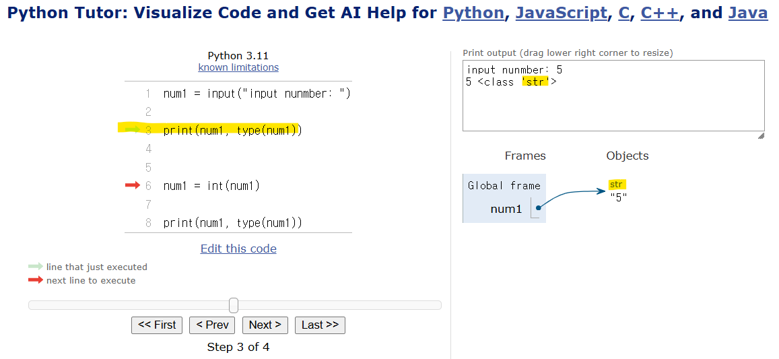Click Edit this code link
The image size is (779, 359).
238,249
